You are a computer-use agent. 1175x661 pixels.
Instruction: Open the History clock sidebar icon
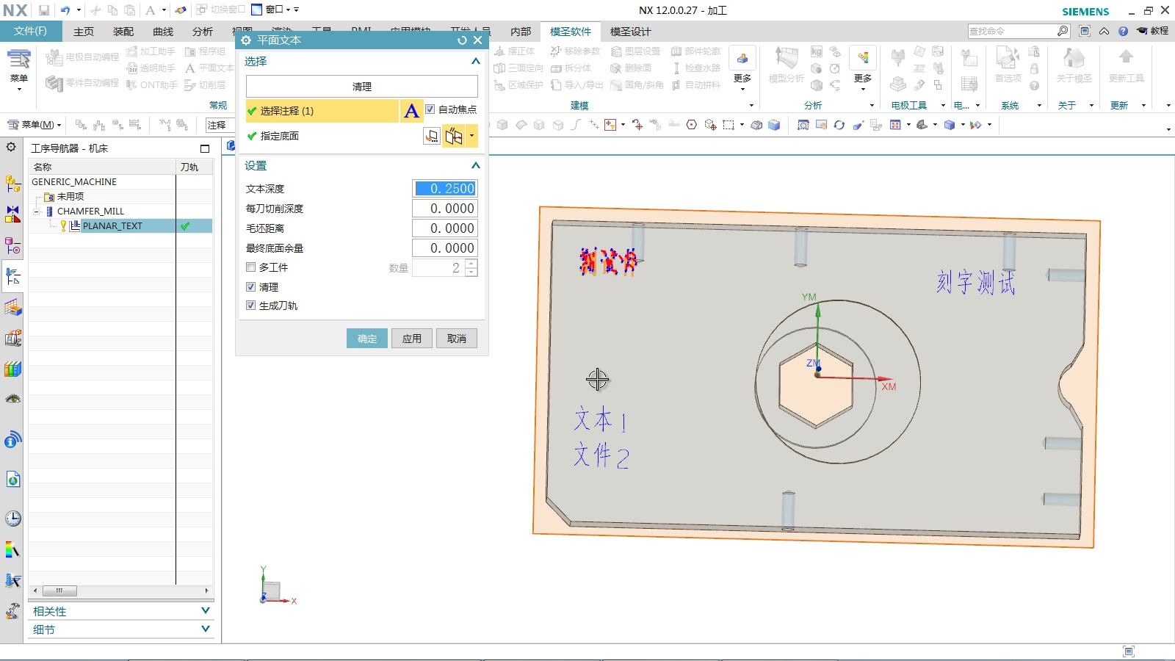(12, 519)
